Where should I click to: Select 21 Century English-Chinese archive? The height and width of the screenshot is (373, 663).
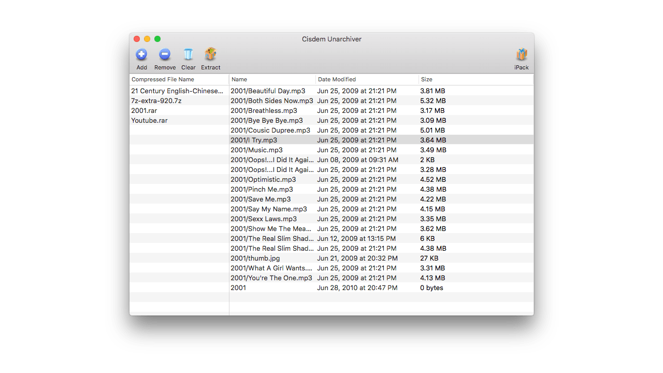click(179, 91)
